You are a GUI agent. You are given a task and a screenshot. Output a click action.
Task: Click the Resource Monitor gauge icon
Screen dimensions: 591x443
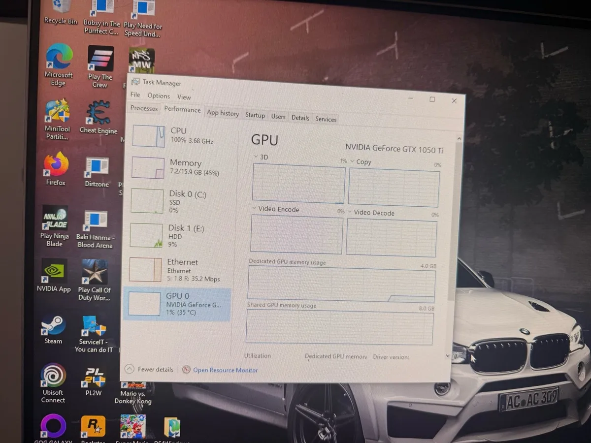(186, 370)
